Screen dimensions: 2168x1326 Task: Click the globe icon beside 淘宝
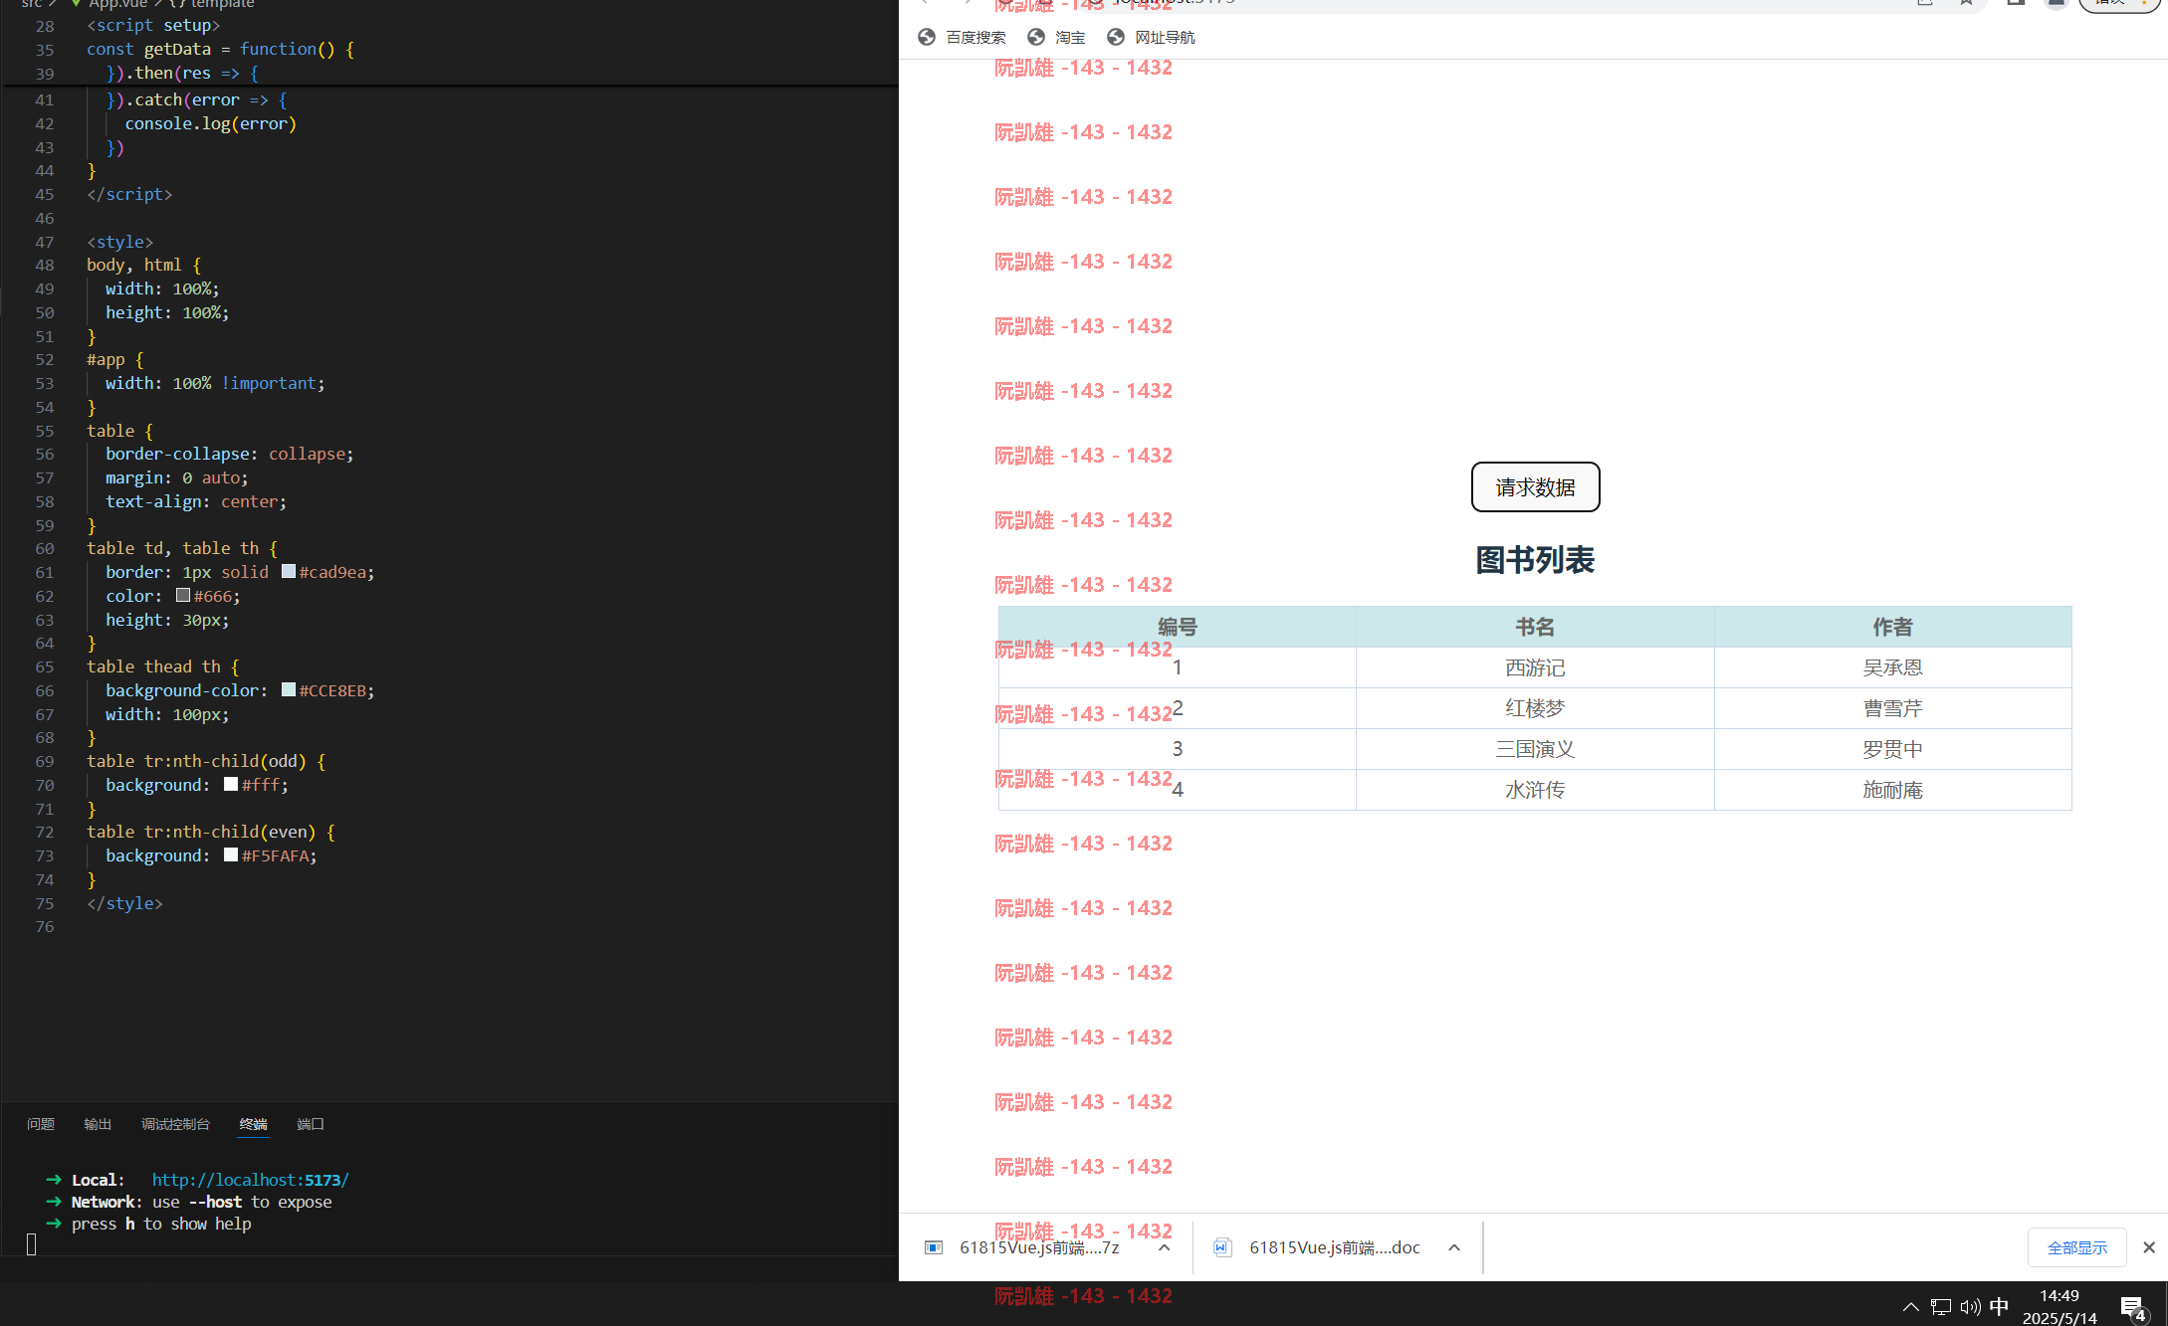(x=1036, y=38)
